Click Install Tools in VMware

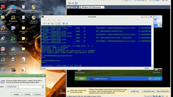(x=135, y=91)
